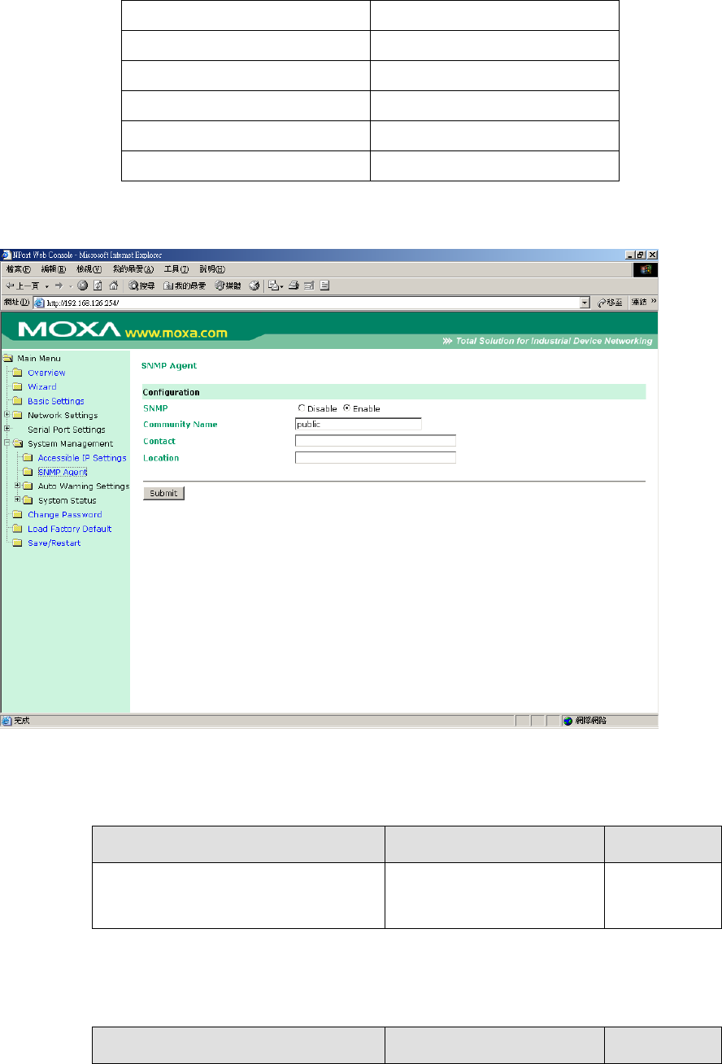The height and width of the screenshot is (1064, 722).
Task: Click the page icon in the address bar
Action: [x=39, y=302]
